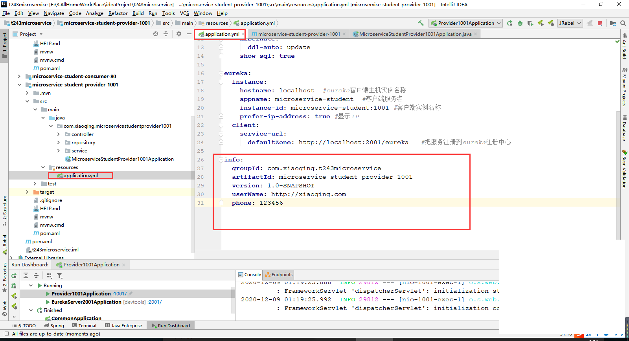
Task: Click the Search Everywhere magnifier icon
Action: pyautogui.click(x=623, y=23)
